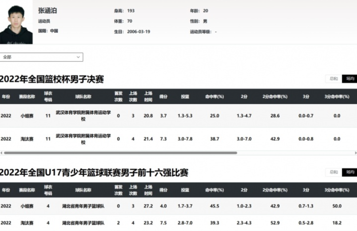Screen dimensions: 357x231
Task: Click the 1.3-5.3 field goals value
Action: [x=185, y=116]
